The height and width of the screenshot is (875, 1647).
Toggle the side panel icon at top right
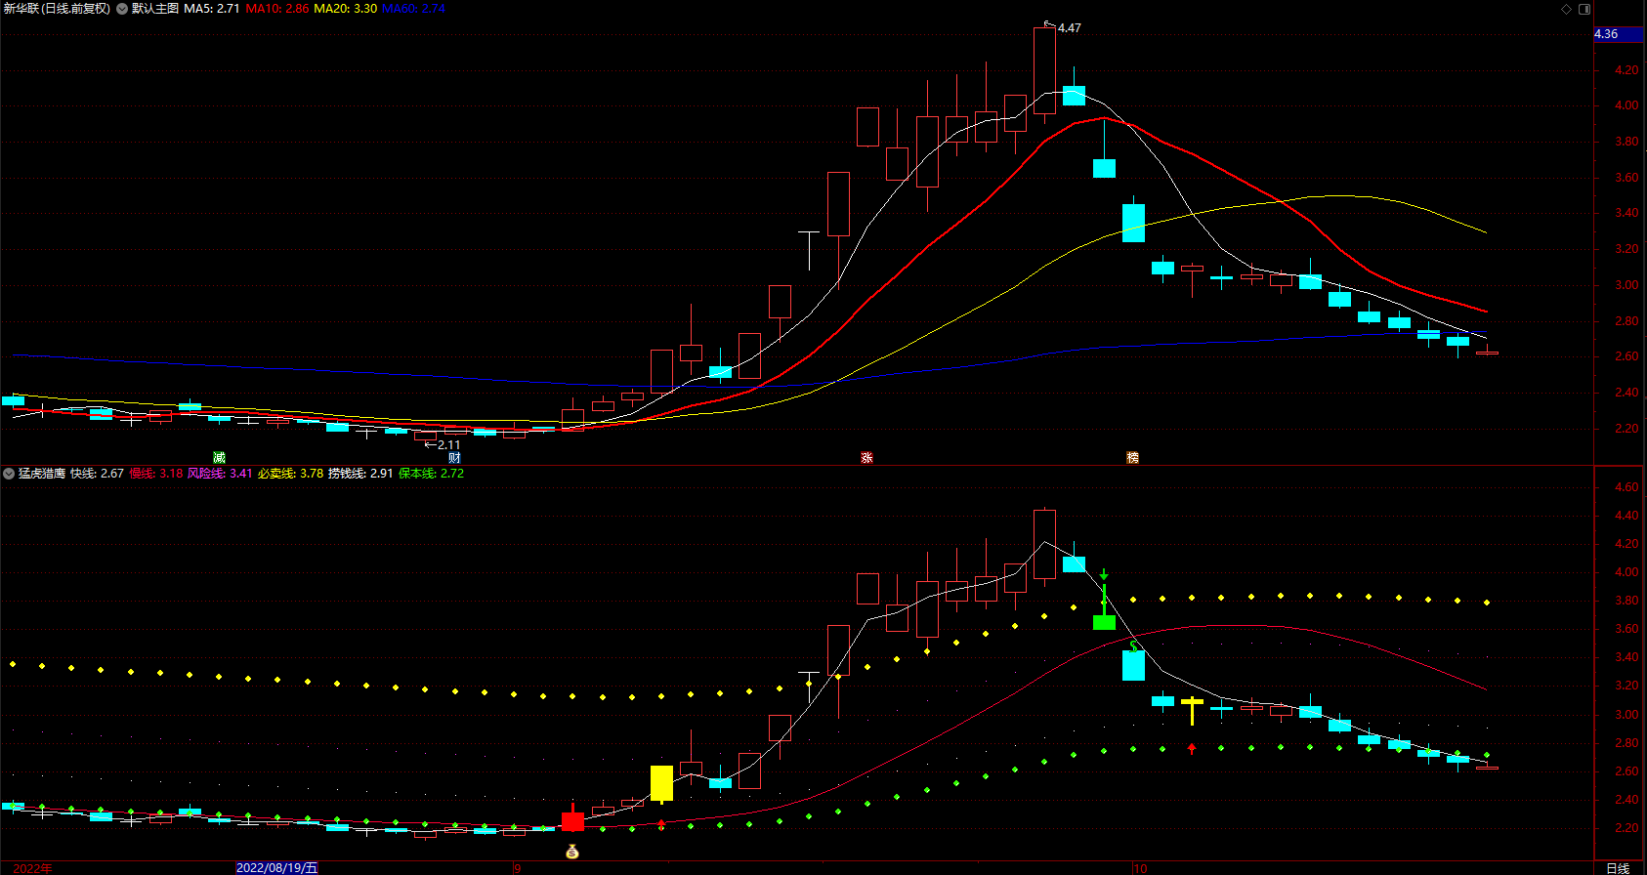[x=1584, y=9]
